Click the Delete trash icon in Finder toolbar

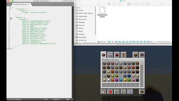tap(119, 4)
